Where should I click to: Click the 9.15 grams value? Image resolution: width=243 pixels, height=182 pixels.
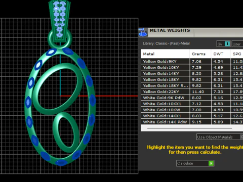pos(196,122)
